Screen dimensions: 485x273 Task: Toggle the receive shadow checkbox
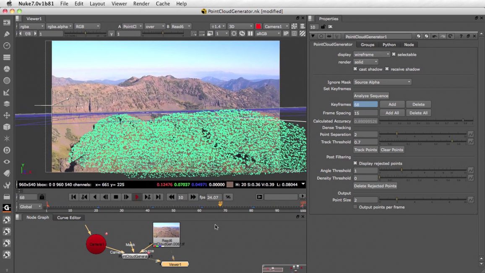click(x=387, y=69)
